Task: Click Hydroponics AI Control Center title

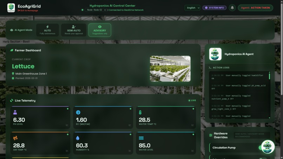Action: (x=112, y=6)
